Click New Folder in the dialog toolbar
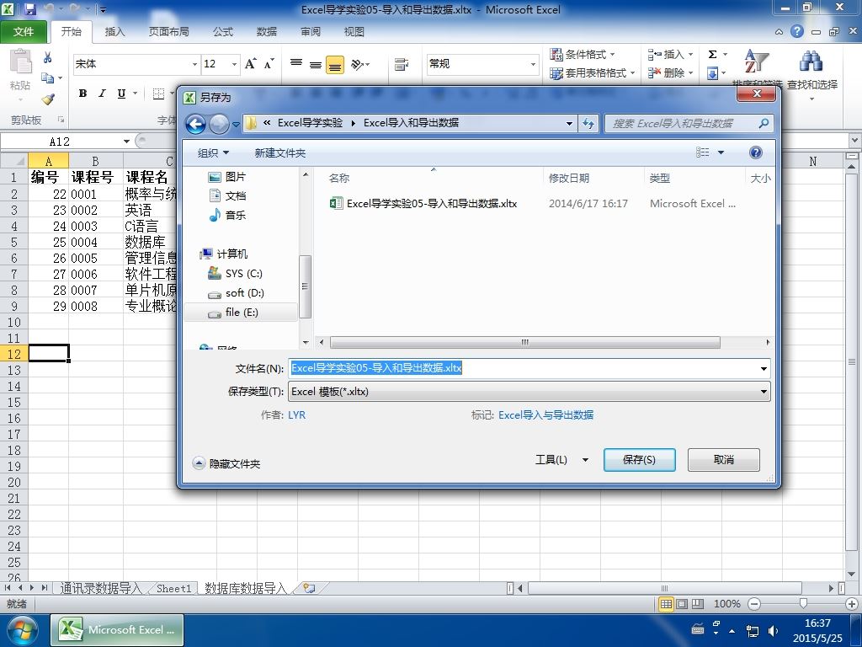The image size is (862, 647). tap(279, 153)
